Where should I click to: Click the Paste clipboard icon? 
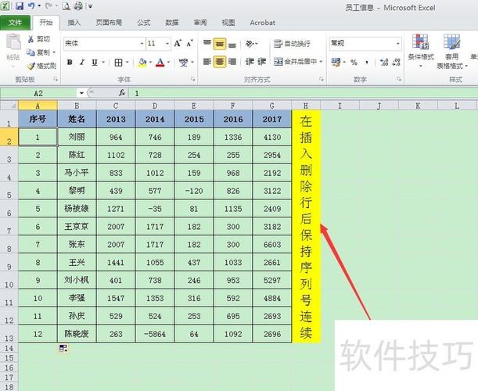[13, 42]
